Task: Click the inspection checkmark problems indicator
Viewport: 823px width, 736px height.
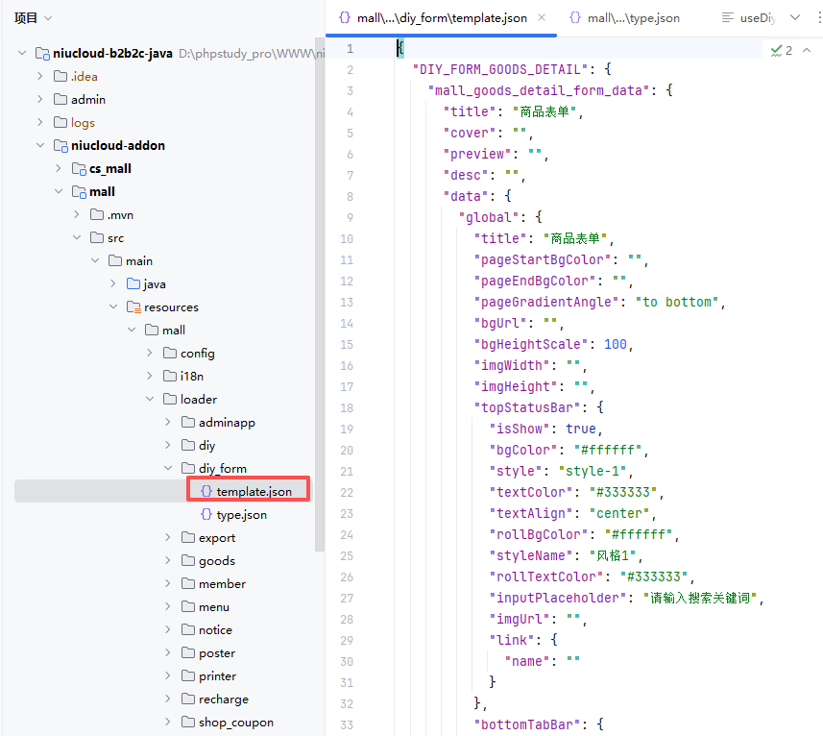Action: (782, 50)
